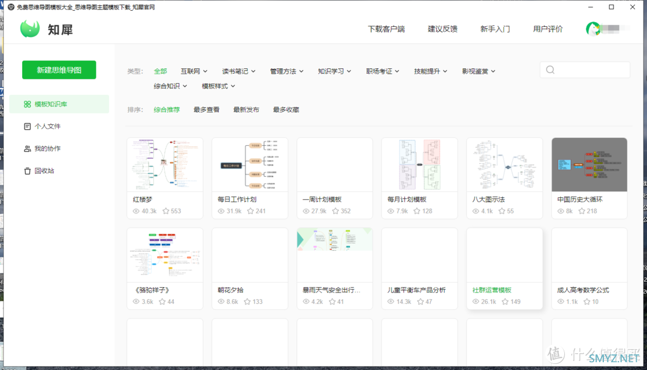Expand the 技能提升 category dropdown
Viewport: 647px width, 370px height.
pos(431,71)
